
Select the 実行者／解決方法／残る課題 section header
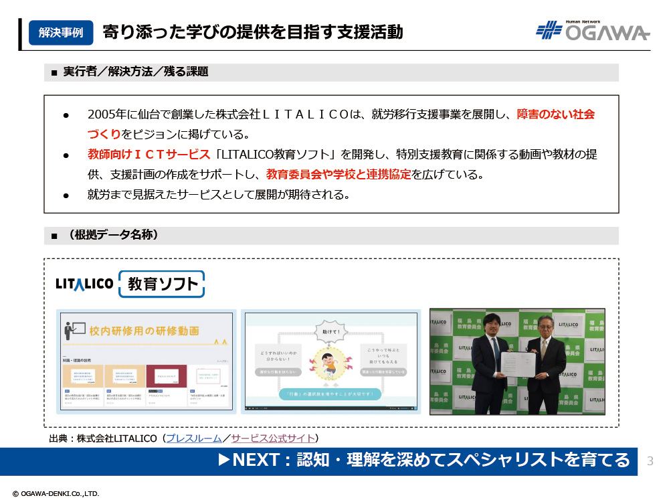[x=136, y=72]
